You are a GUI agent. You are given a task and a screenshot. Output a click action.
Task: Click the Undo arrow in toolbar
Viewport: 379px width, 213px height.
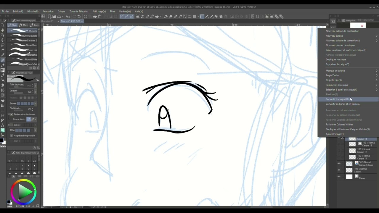pyautogui.click(x=79, y=17)
